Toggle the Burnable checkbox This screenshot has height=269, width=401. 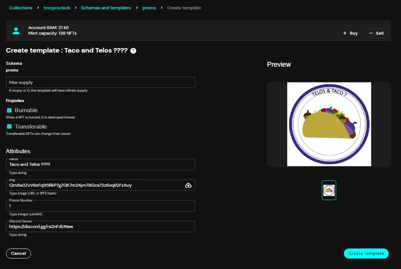9,110
